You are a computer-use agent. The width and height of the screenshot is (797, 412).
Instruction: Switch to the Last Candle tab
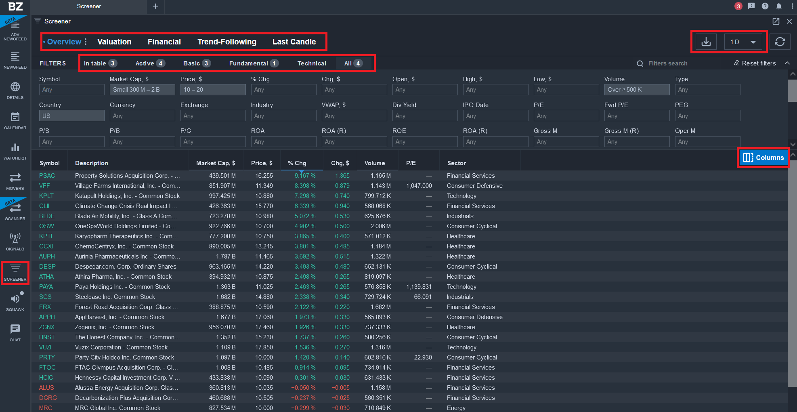pyautogui.click(x=294, y=42)
